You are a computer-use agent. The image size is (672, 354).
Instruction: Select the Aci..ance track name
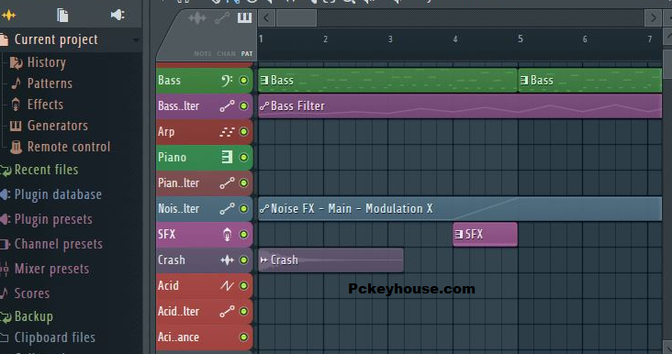point(178,337)
